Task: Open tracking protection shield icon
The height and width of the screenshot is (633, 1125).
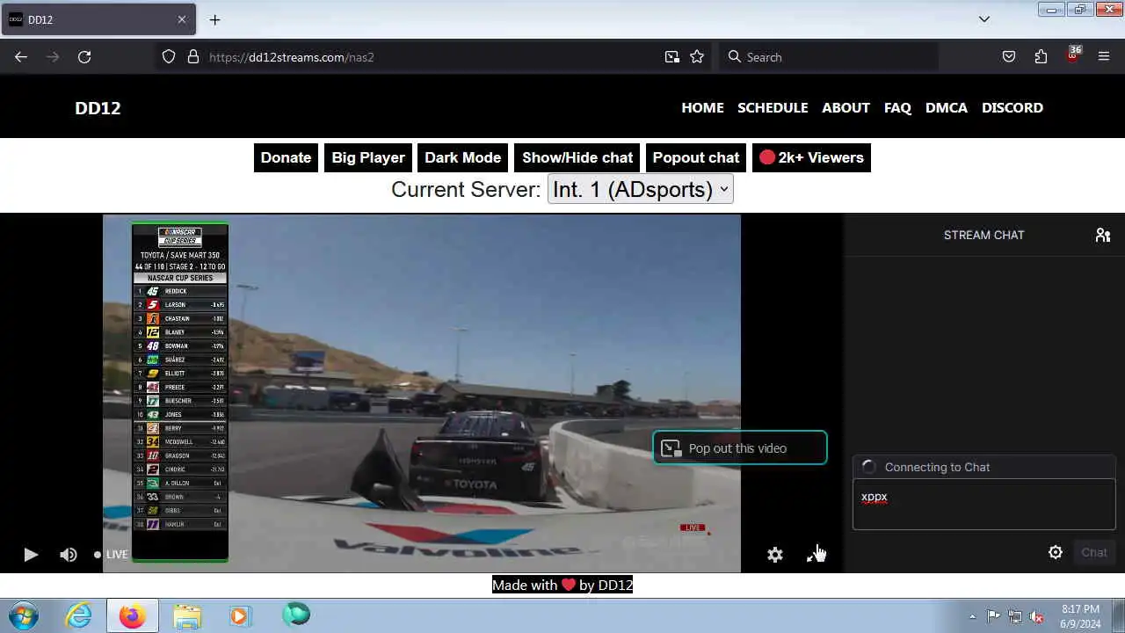Action: (169, 57)
